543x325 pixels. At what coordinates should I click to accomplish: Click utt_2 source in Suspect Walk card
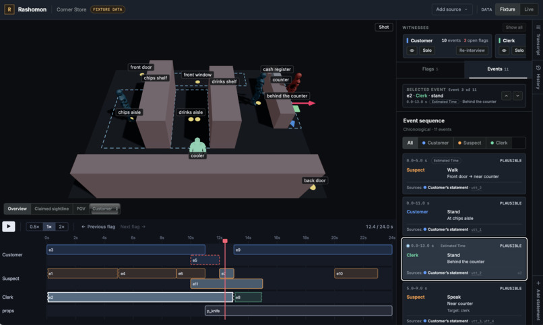(x=476, y=188)
